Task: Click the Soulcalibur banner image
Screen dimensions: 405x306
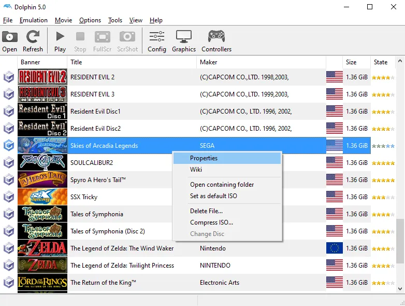Action: pyautogui.click(x=42, y=163)
